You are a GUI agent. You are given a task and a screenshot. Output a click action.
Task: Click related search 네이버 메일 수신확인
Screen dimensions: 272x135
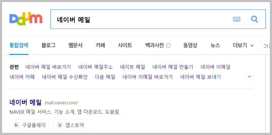(65, 77)
